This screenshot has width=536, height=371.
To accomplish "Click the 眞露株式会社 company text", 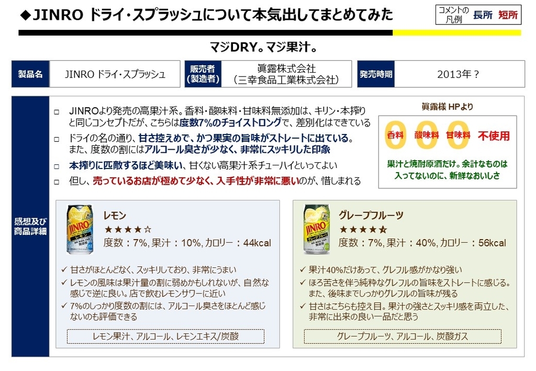I will [286, 69].
